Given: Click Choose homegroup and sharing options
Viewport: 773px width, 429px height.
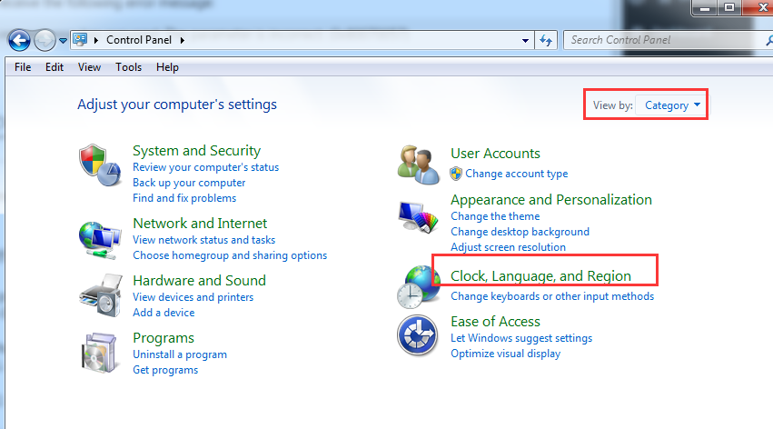Looking at the screenshot, I should pyautogui.click(x=230, y=255).
